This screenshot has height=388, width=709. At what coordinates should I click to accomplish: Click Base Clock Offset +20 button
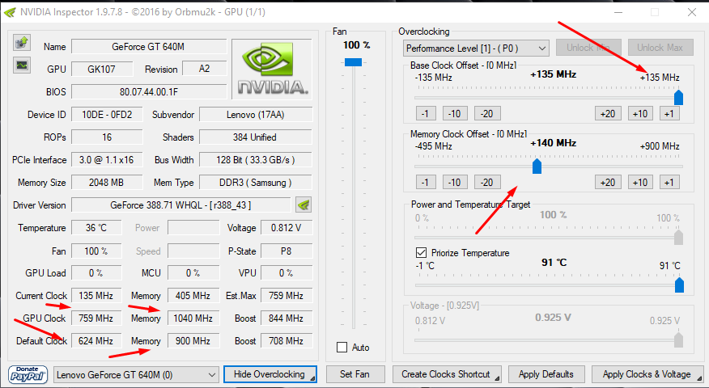click(608, 113)
